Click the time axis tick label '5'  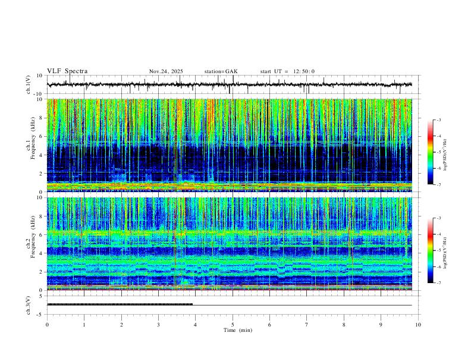(233, 325)
